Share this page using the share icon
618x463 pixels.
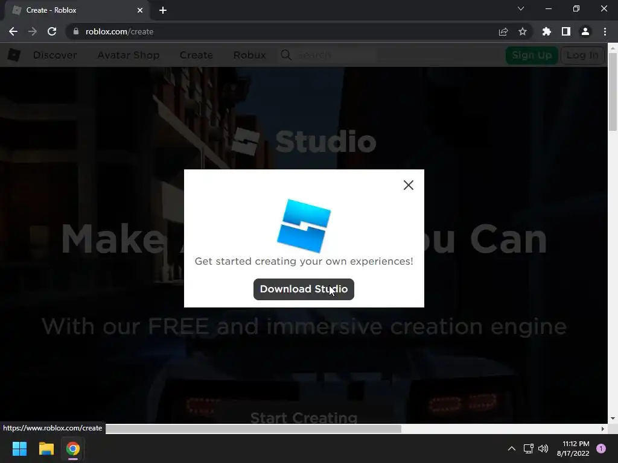click(x=503, y=31)
